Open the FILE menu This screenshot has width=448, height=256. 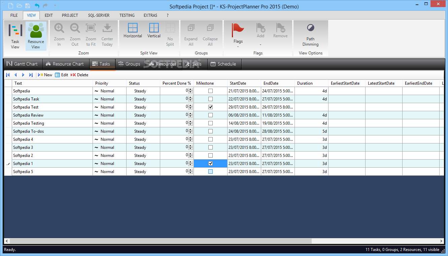[14, 15]
